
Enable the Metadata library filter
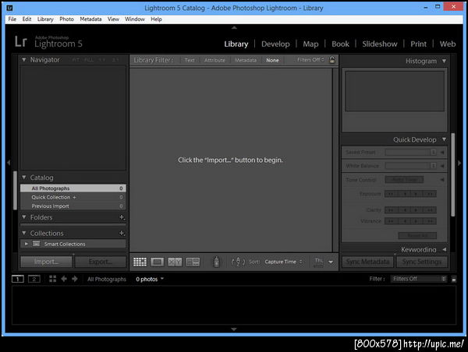(246, 60)
